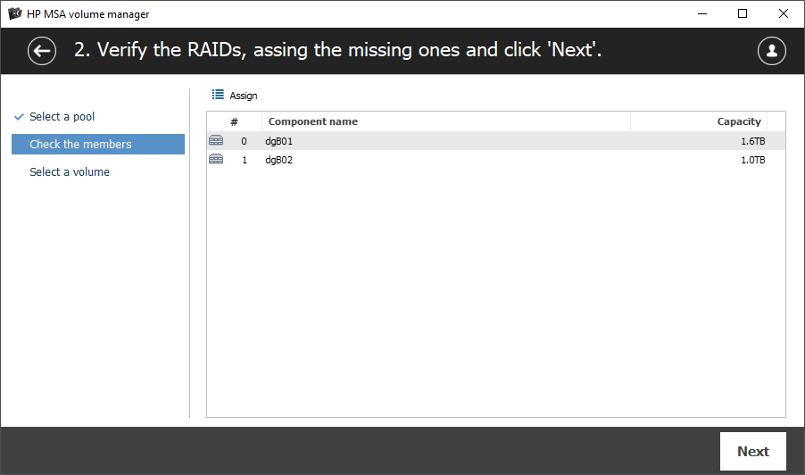
Task: Go to the Select a pool step
Action: [62, 117]
